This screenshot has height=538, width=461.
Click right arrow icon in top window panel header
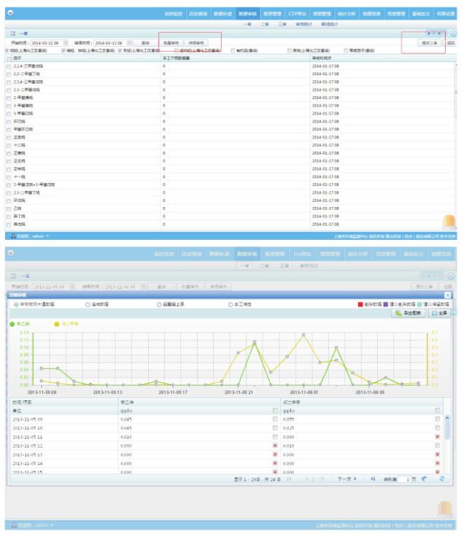coord(439,34)
